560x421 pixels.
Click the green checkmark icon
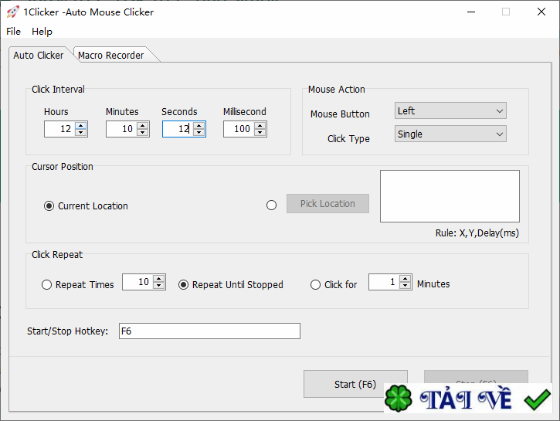tap(536, 399)
